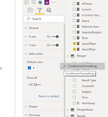The height and width of the screenshot is (117, 108).
Task: Click the calculator icon beside YaxisOffset
Action: click(x=78, y=49)
